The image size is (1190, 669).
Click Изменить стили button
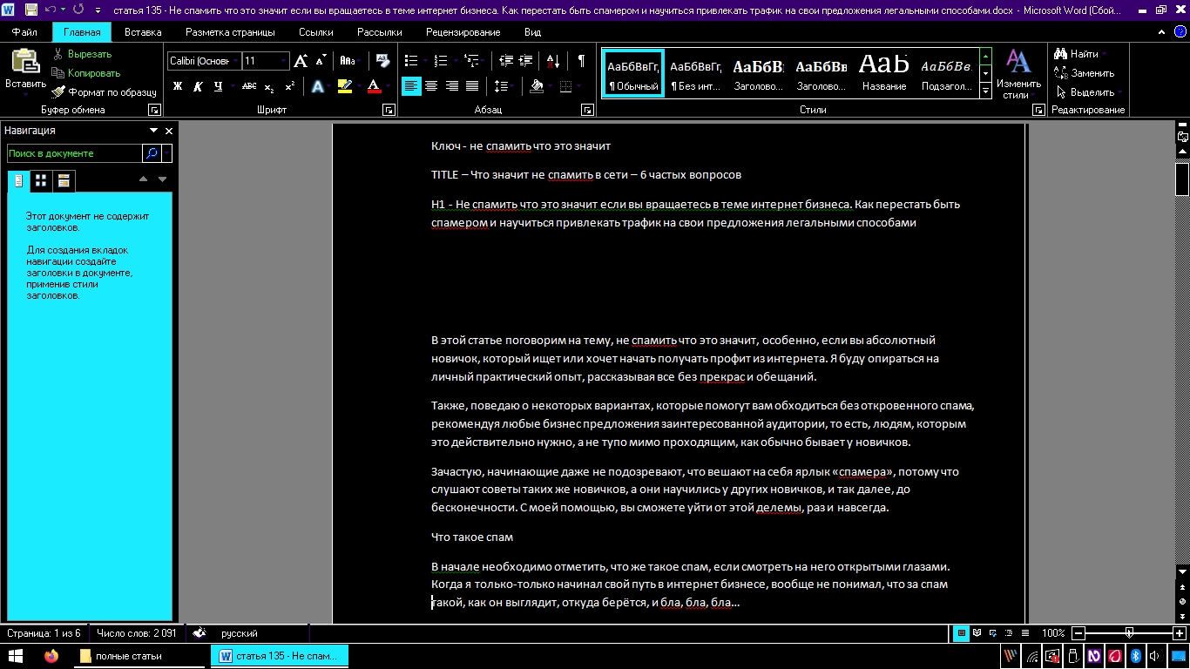pos(1018,74)
